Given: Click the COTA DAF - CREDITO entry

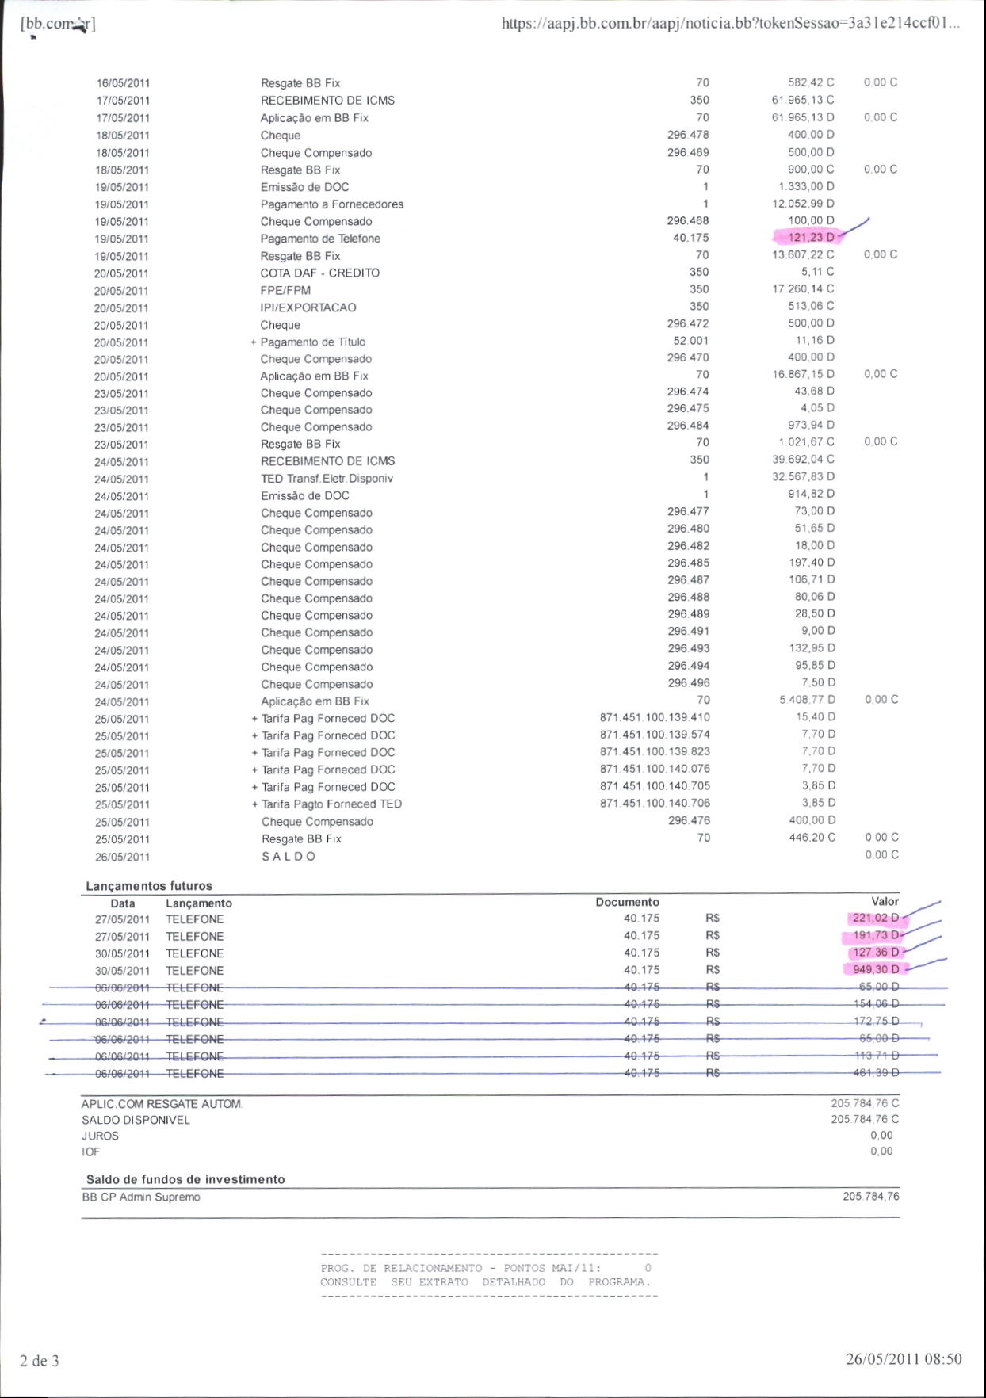Looking at the screenshot, I should click(319, 273).
